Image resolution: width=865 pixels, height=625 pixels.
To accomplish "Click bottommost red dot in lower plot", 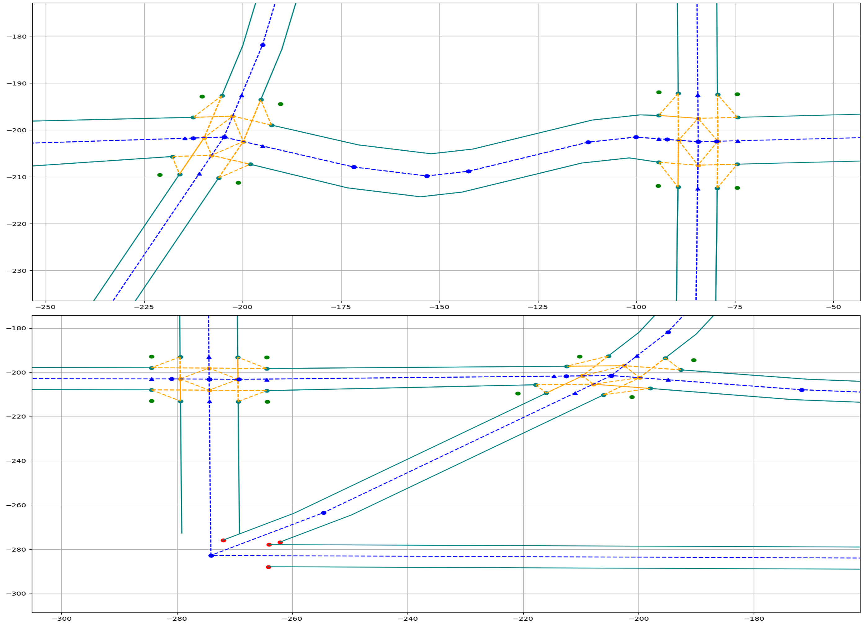I will (269, 567).
